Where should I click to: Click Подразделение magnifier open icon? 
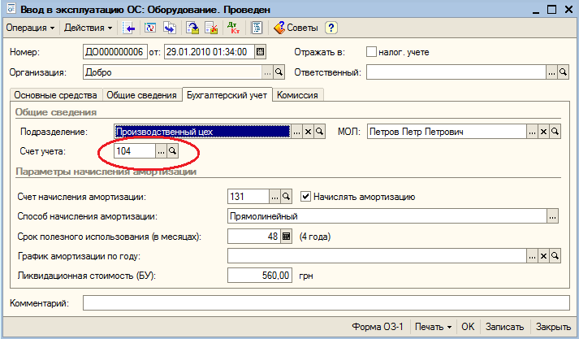click(x=319, y=132)
